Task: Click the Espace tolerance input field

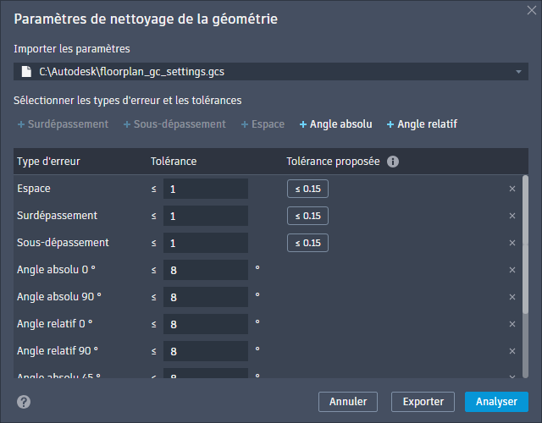Action: tap(205, 189)
